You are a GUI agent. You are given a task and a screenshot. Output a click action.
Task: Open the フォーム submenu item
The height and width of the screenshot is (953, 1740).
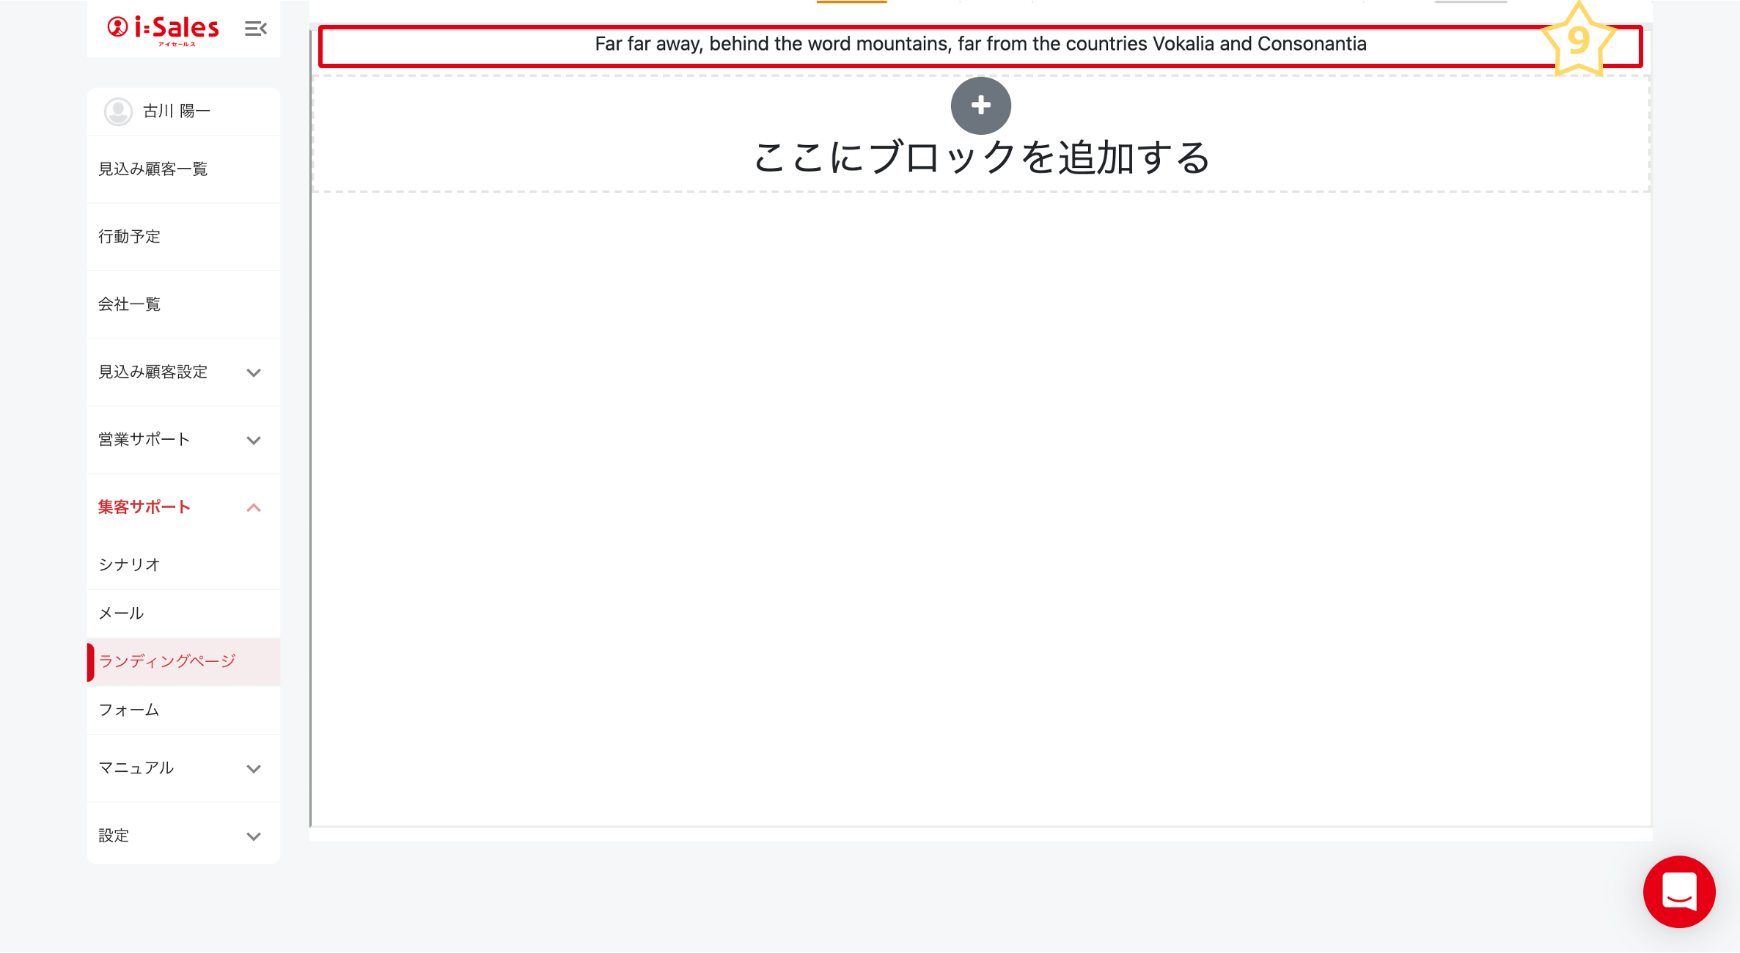pos(129,710)
